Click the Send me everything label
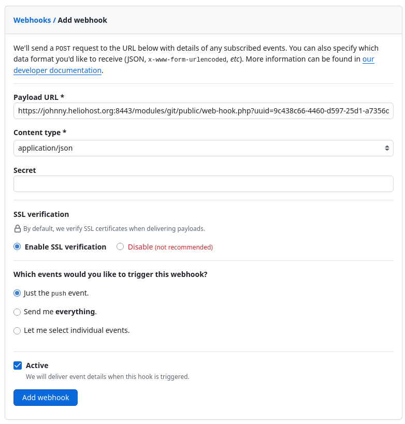The width and height of the screenshot is (405, 424). click(x=60, y=312)
